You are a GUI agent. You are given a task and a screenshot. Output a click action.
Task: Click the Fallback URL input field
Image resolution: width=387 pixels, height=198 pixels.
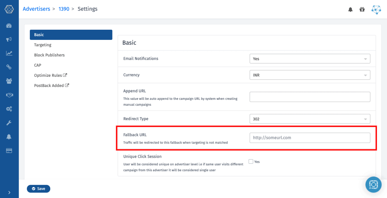coord(310,138)
